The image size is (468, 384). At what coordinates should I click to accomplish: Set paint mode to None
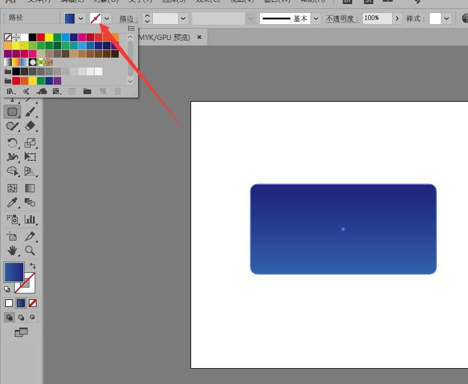coord(32,303)
